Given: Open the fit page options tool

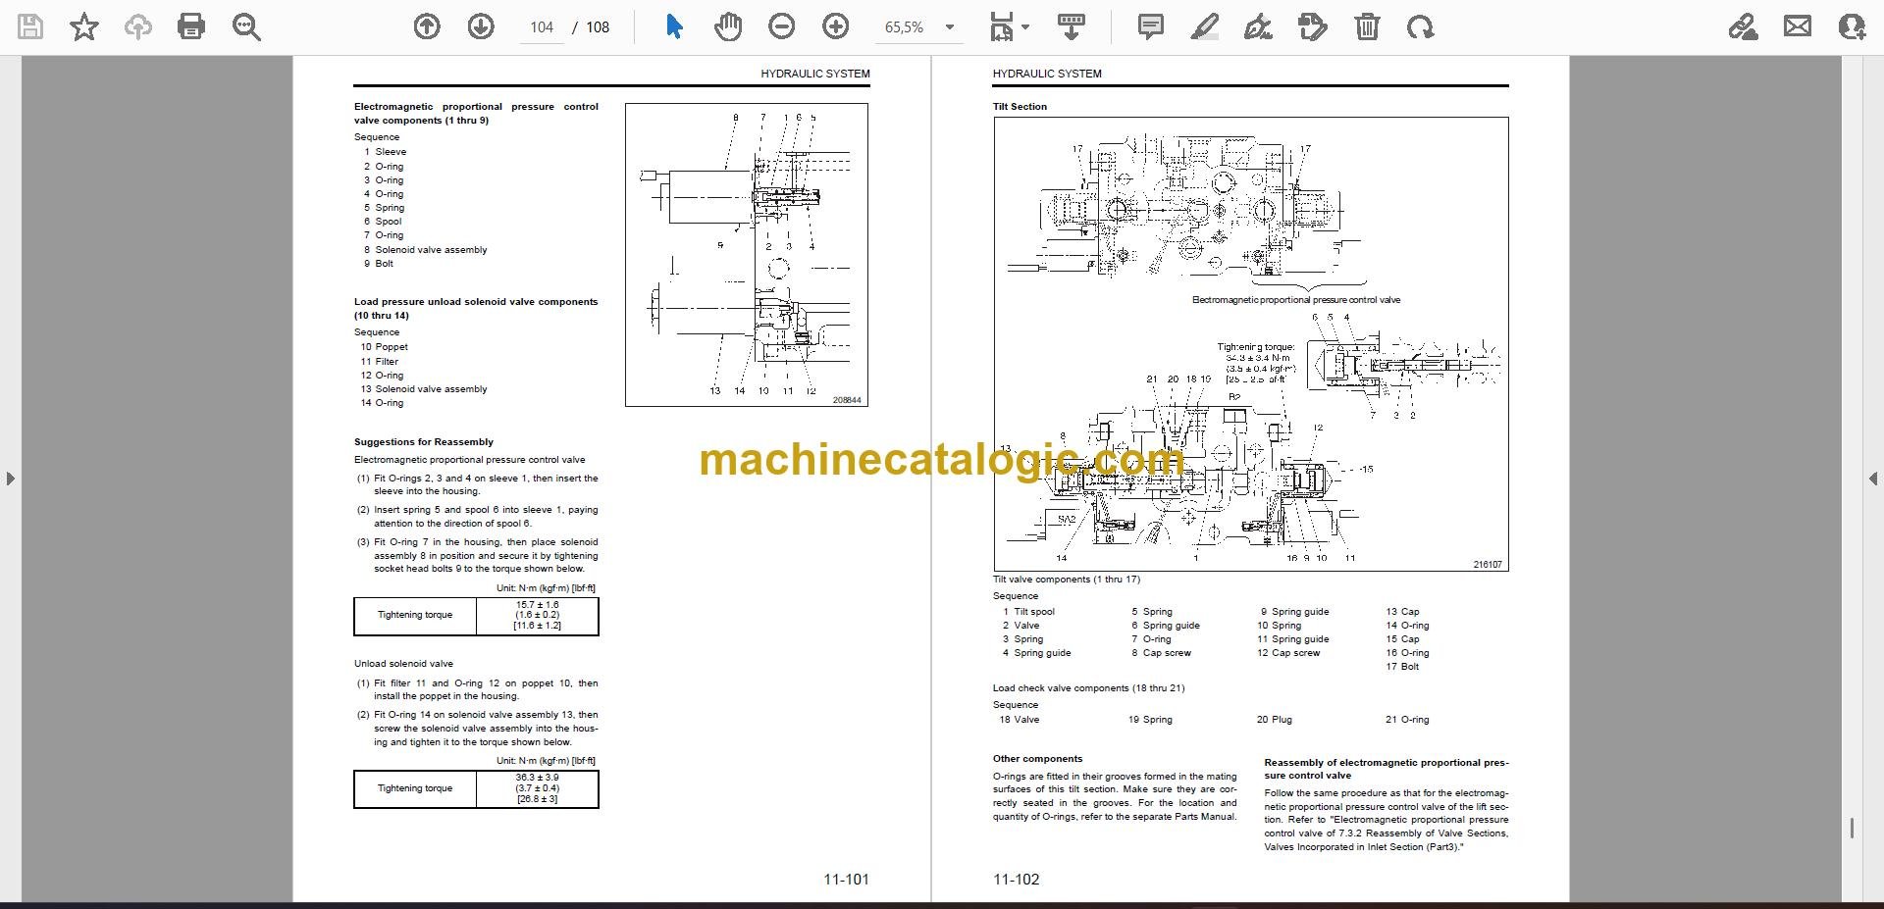Looking at the screenshot, I should click(1001, 26).
